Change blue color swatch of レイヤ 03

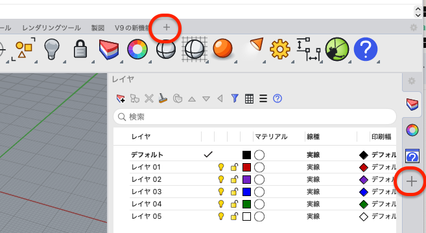tap(246, 192)
